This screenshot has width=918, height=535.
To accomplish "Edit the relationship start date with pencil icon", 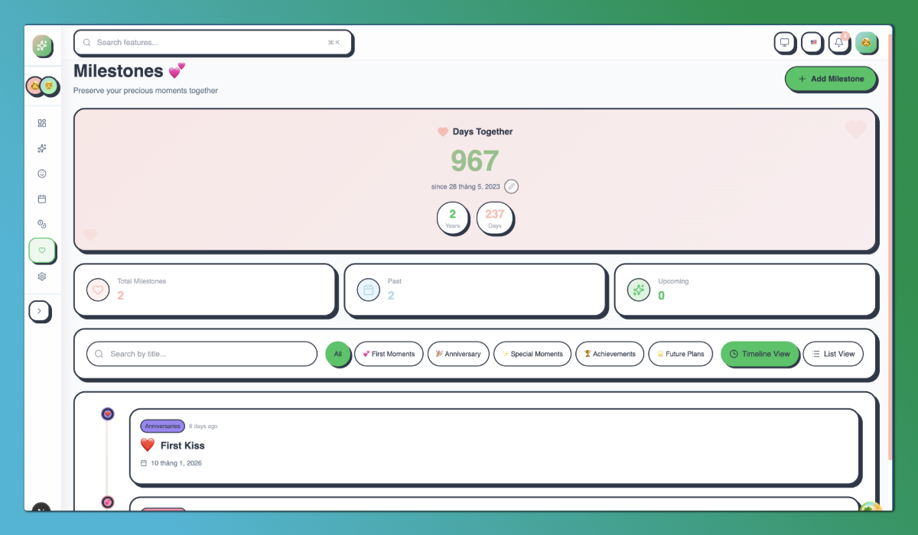I will pos(511,186).
